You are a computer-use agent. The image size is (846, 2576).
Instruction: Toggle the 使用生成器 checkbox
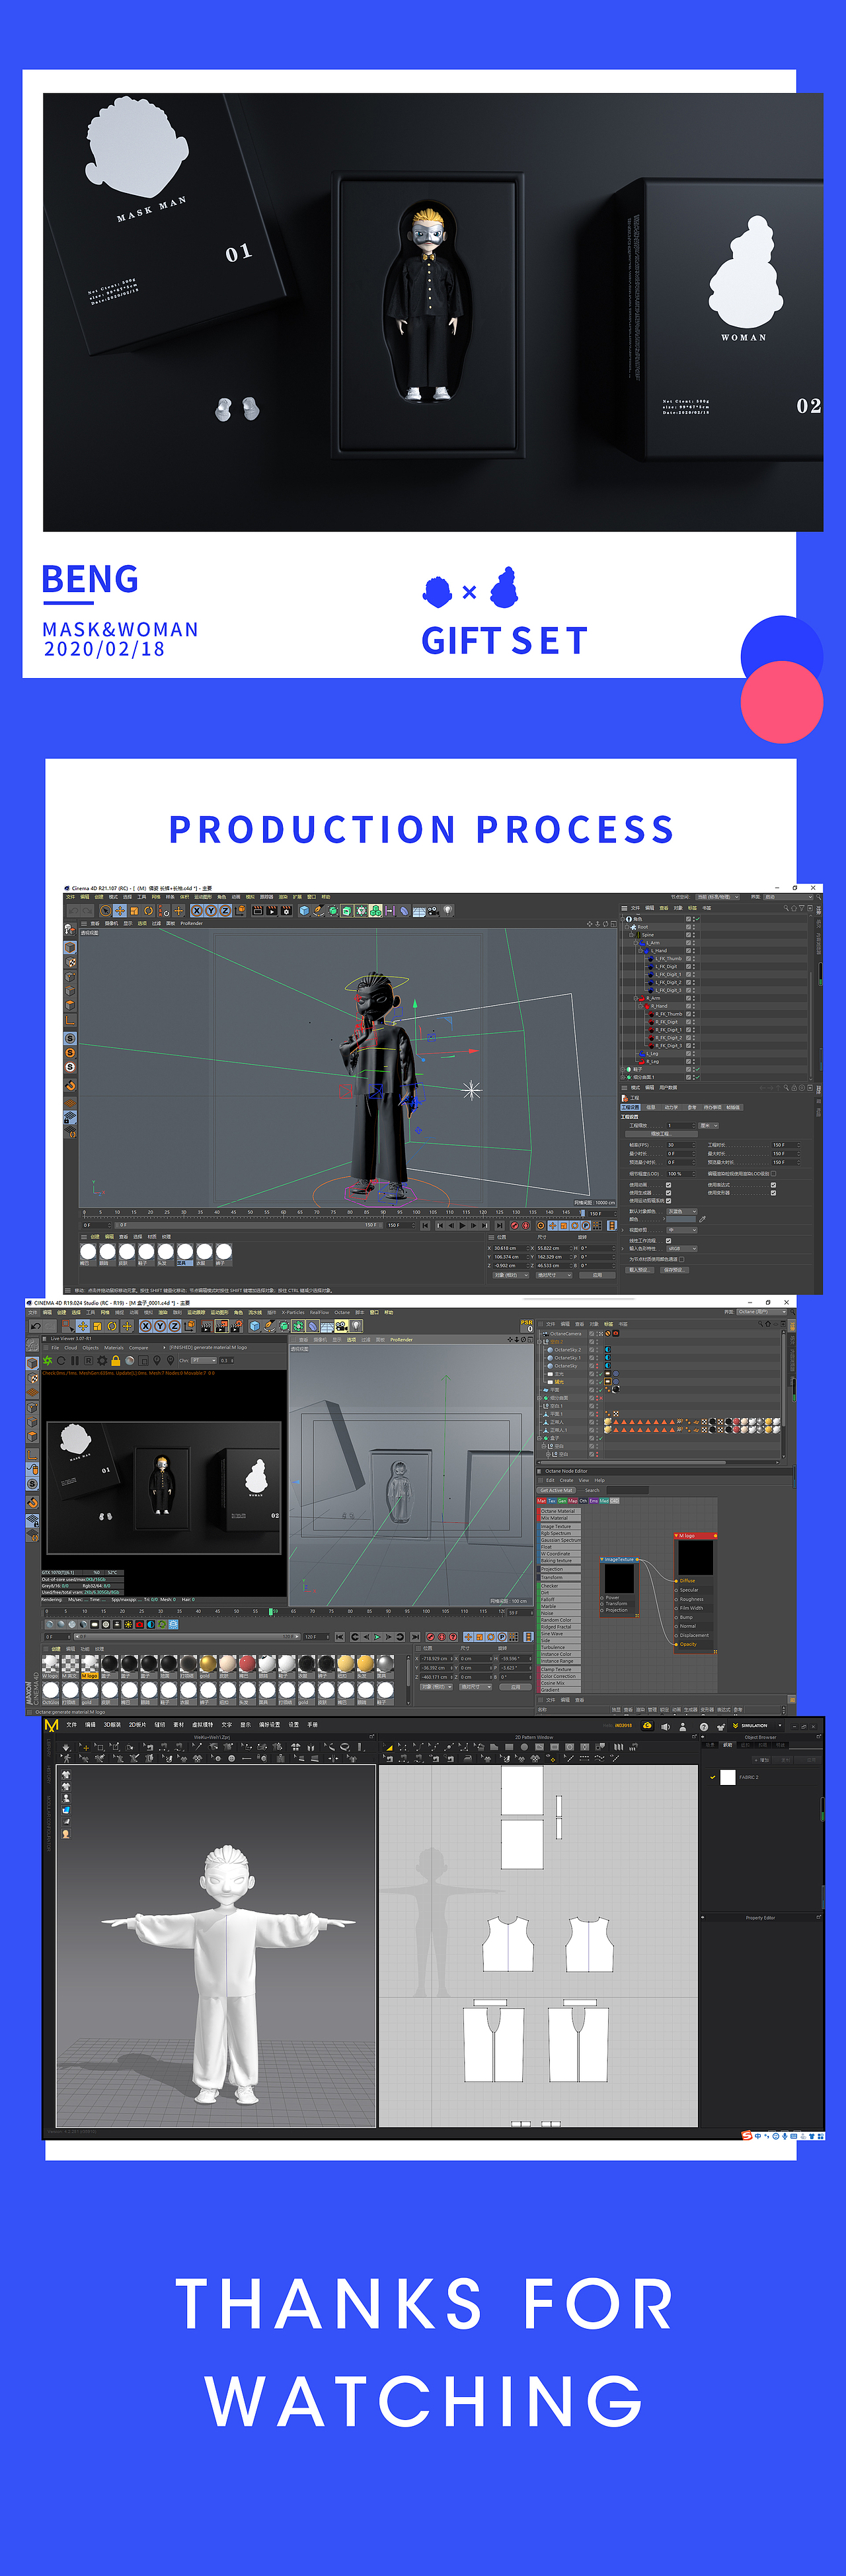(668, 1193)
